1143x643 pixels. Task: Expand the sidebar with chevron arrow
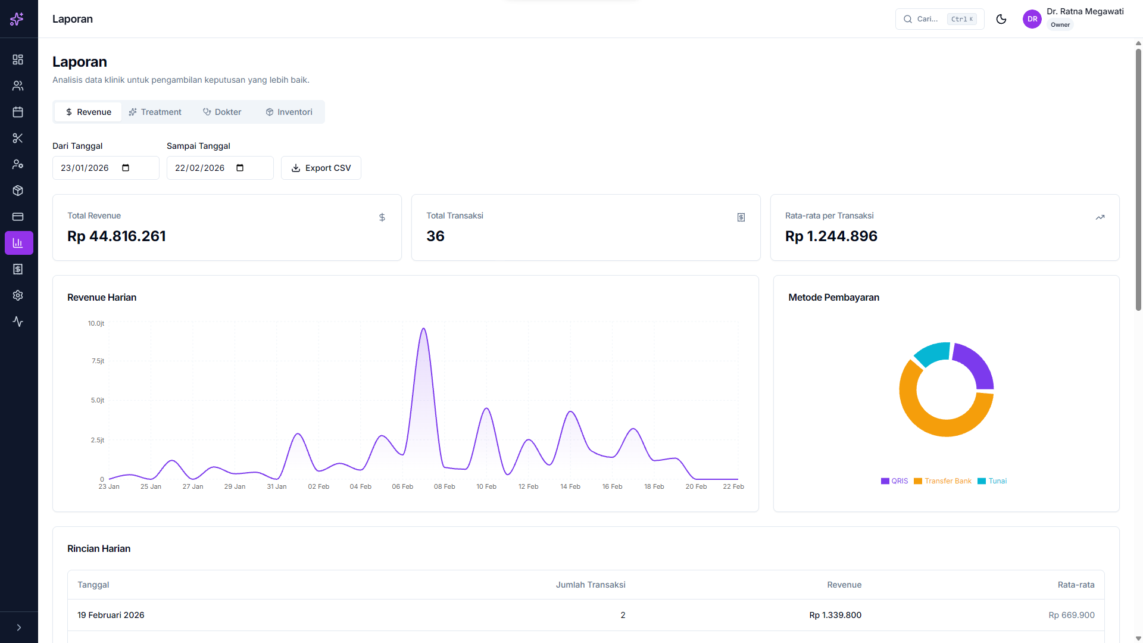point(19,628)
